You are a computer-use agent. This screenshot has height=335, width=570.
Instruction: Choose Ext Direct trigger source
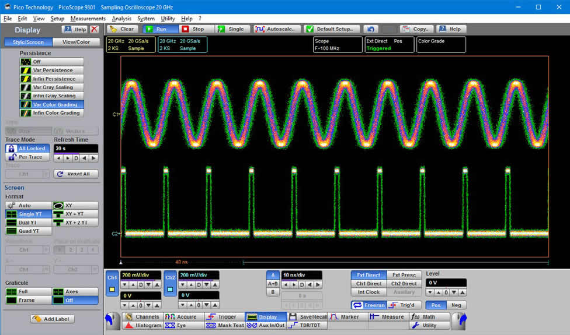click(x=369, y=275)
